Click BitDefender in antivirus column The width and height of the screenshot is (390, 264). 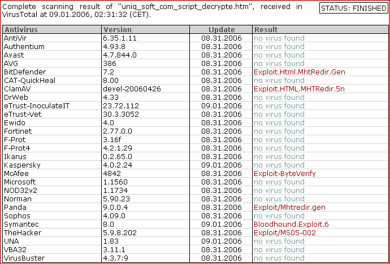point(25,72)
